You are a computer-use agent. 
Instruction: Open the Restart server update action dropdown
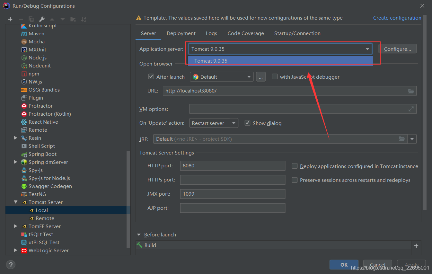pyautogui.click(x=214, y=123)
